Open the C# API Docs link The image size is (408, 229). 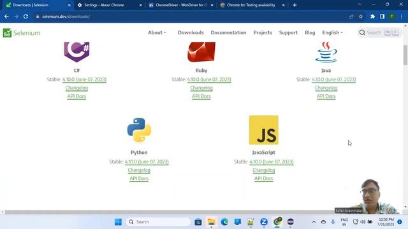(x=76, y=96)
